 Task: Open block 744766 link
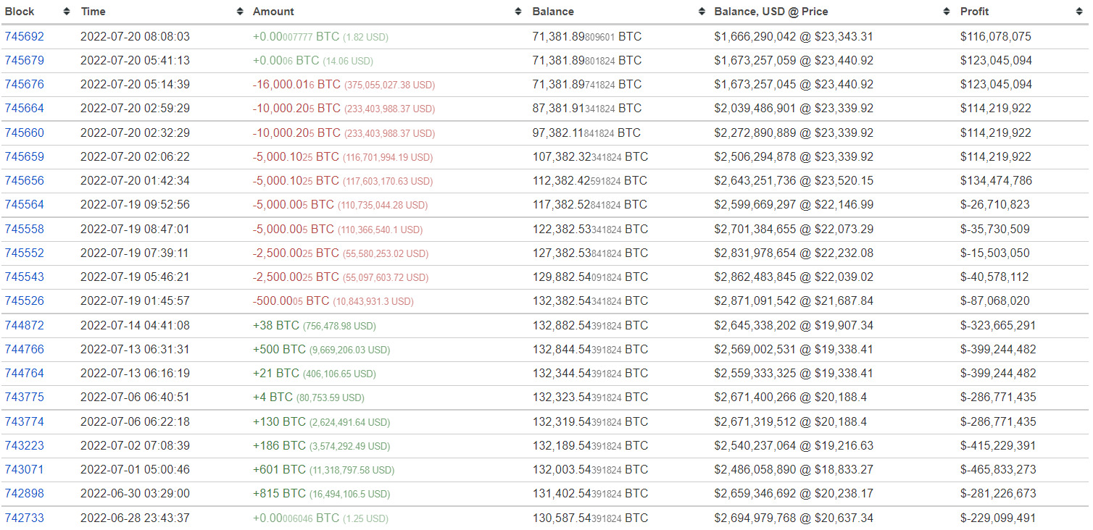[24, 350]
